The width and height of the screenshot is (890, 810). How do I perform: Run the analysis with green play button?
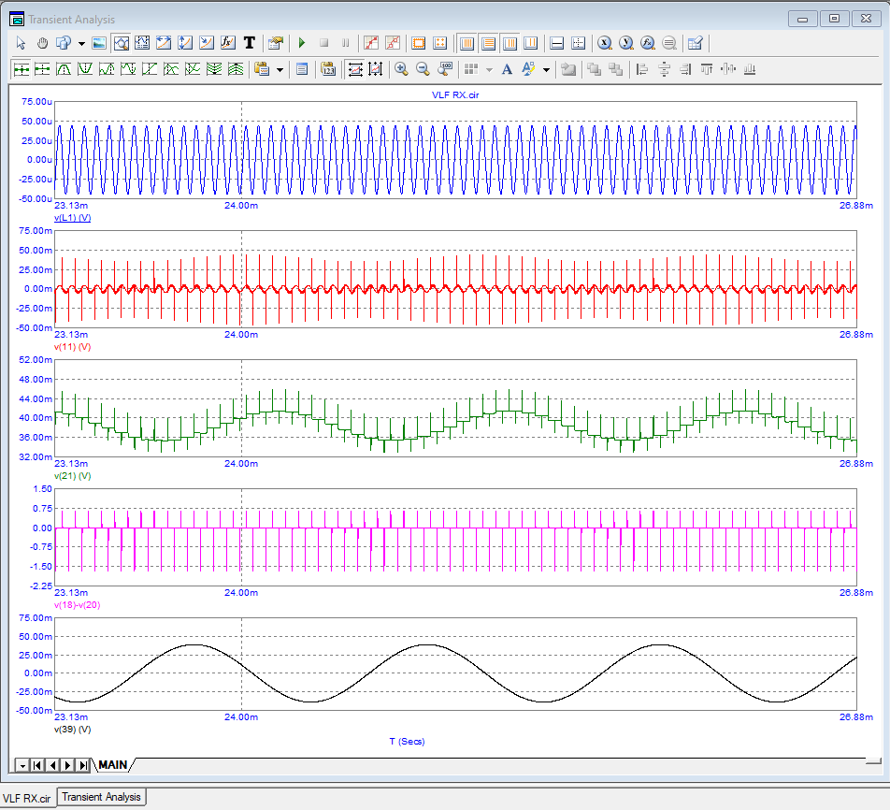tap(302, 43)
